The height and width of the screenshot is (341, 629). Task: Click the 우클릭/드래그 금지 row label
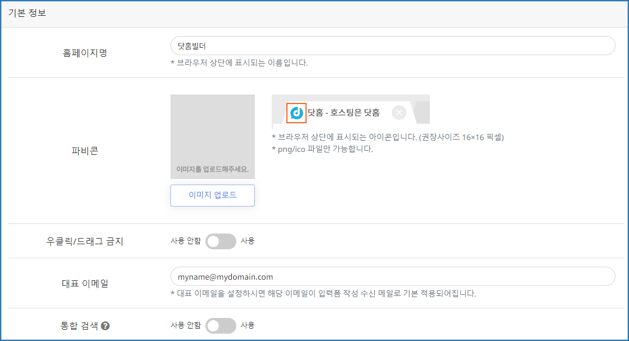click(x=85, y=241)
